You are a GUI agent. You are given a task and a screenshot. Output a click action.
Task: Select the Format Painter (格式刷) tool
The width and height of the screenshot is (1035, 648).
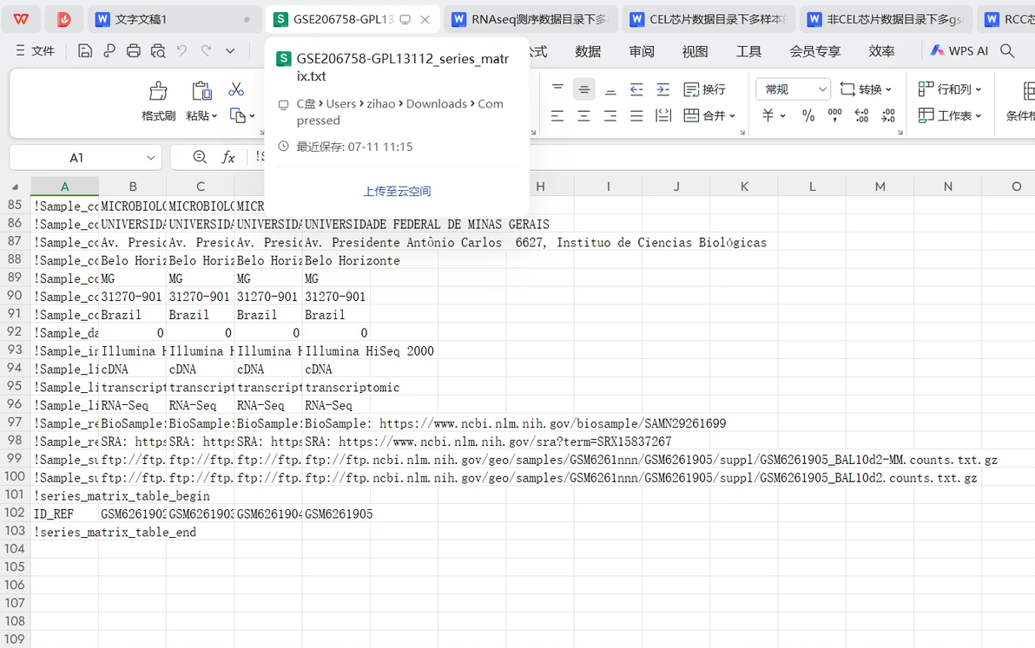click(158, 101)
